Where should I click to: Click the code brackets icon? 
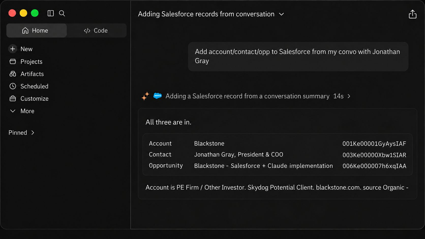coord(87,31)
